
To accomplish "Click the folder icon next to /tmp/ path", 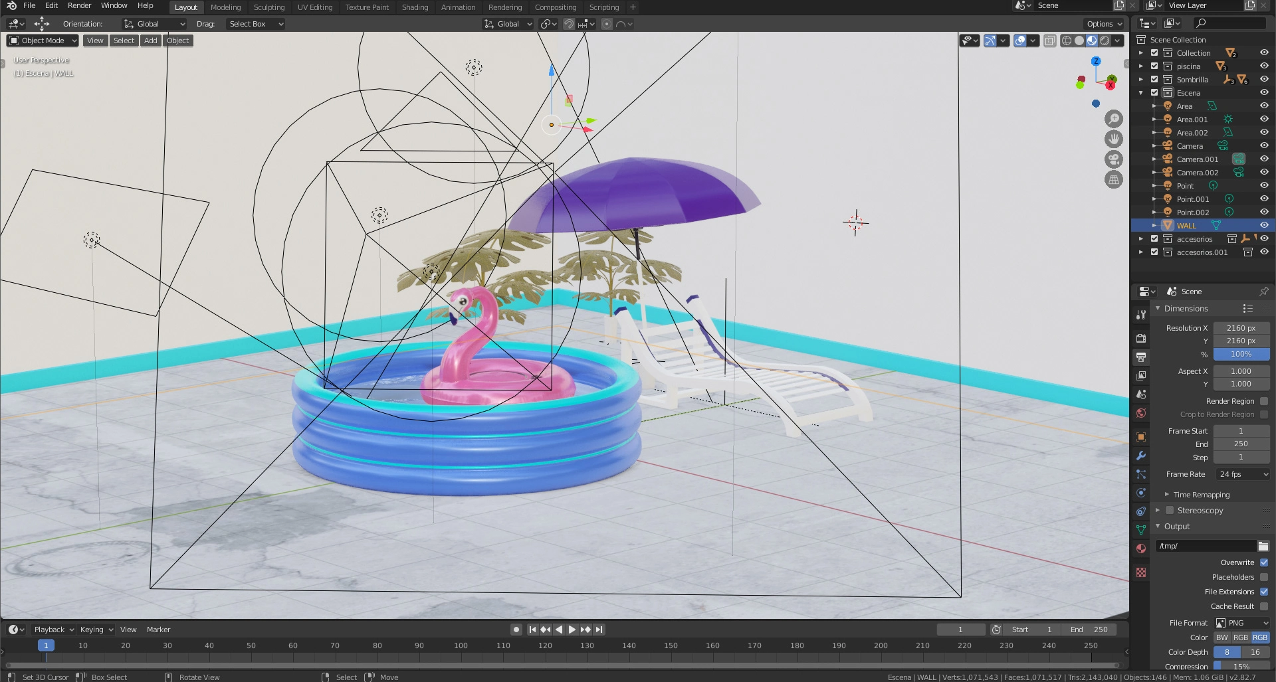I will (1263, 546).
